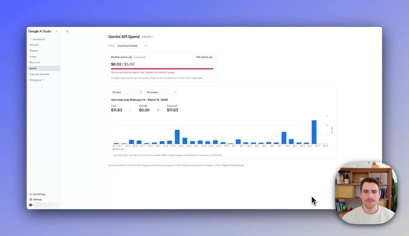Click the 'Cost information may take up to 24 hours' note
This screenshot has height=236, width=409.
tap(167, 155)
